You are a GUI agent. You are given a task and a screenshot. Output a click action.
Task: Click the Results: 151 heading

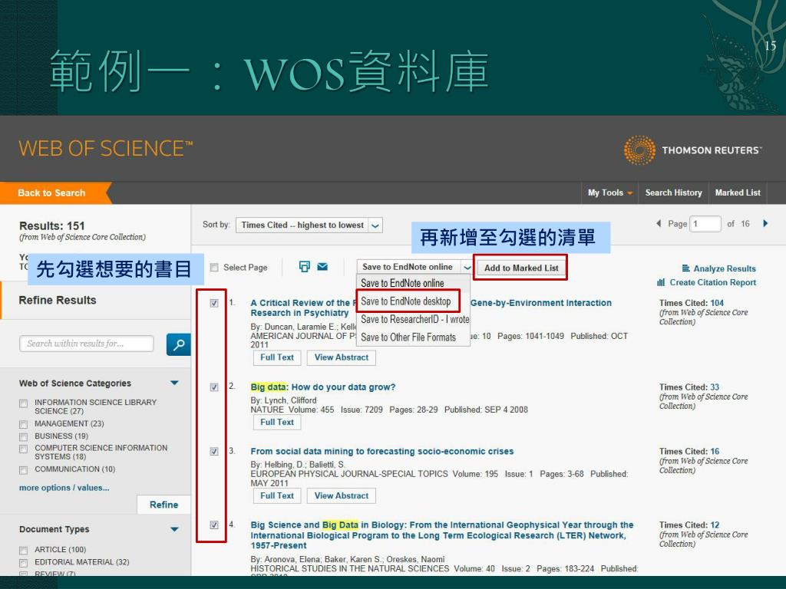(52, 226)
